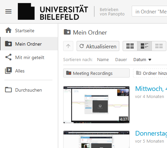Viewport: 167px width, 148px height.
Task: Open the Meeting Recordings folder
Action: 96,73
